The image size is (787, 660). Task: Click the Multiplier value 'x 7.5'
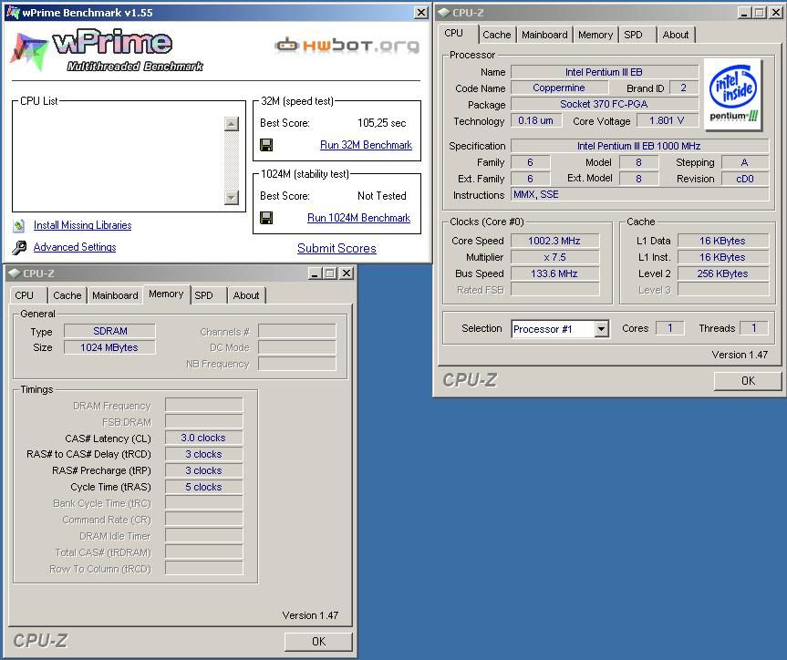point(554,257)
